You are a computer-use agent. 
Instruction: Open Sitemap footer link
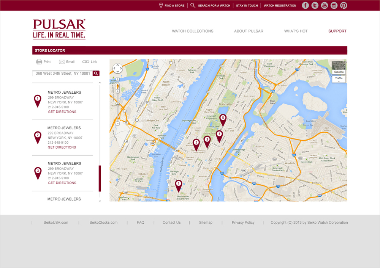(x=206, y=223)
